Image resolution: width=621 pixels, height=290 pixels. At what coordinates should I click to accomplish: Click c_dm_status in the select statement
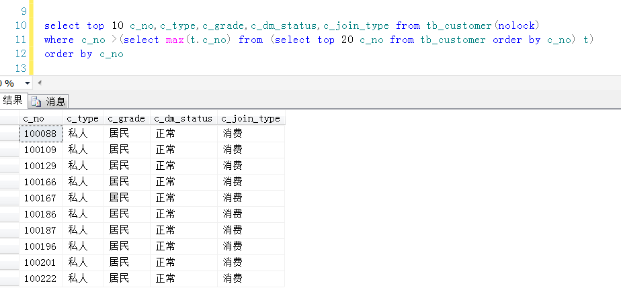(284, 26)
